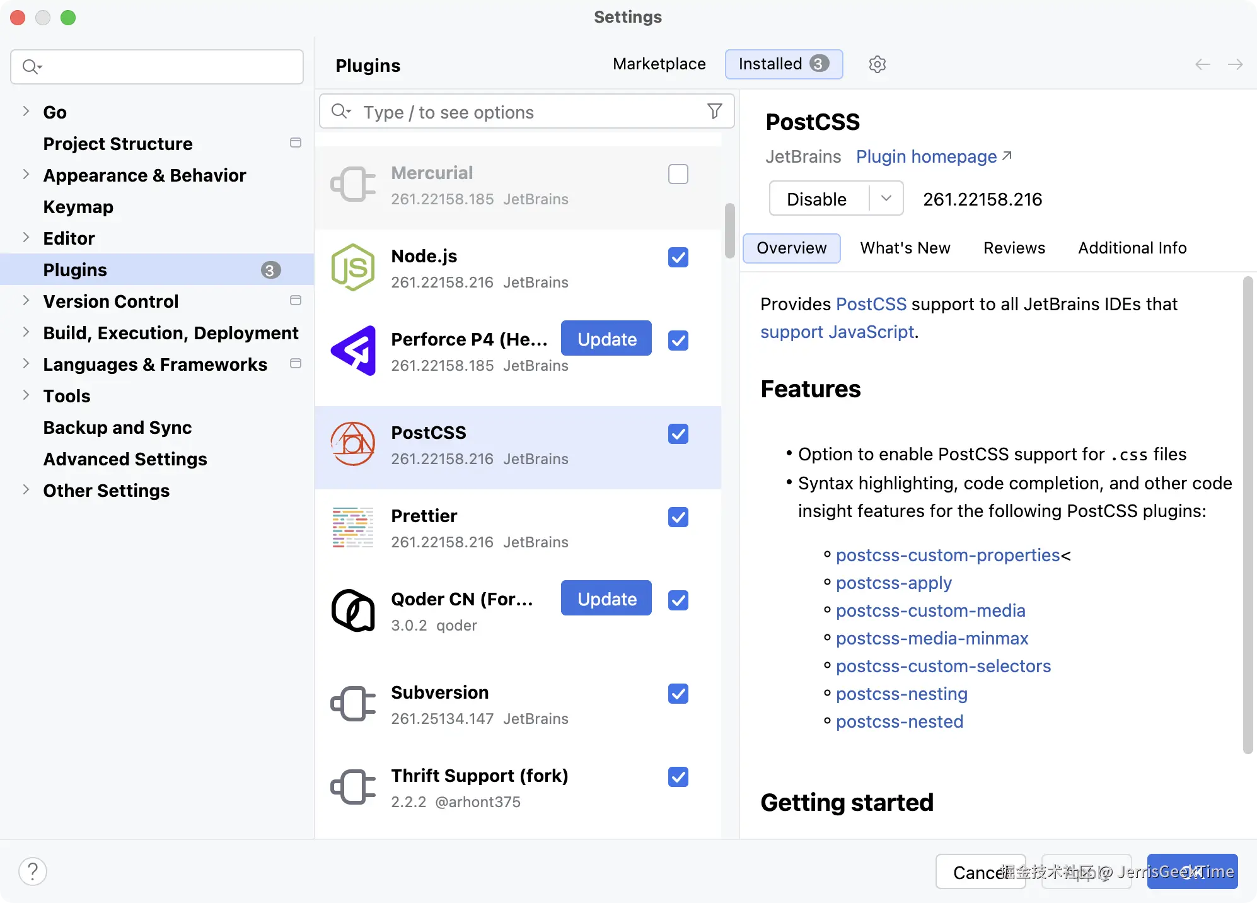
Task: Open the Backup and Sync page
Action: tap(117, 427)
